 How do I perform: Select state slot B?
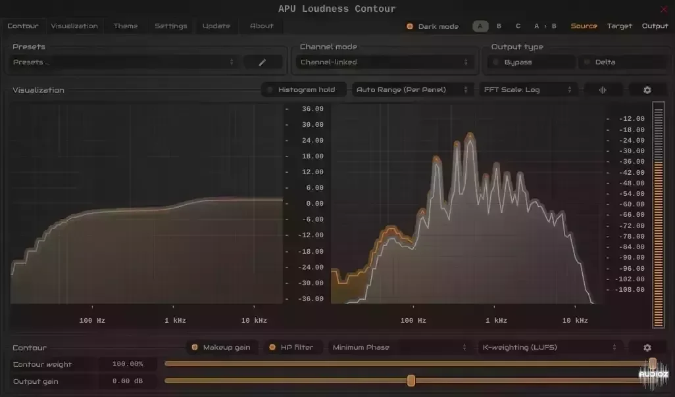pos(499,26)
